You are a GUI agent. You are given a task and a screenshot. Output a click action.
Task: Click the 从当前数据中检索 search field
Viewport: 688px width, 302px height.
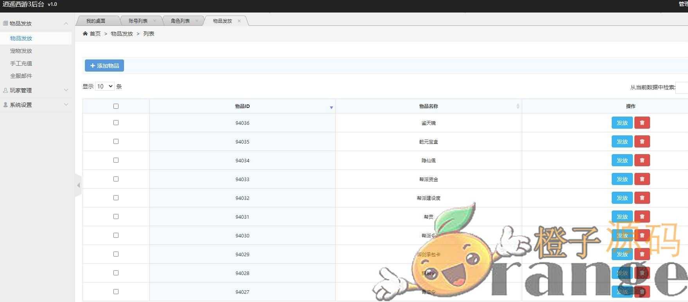pos(682,88)
